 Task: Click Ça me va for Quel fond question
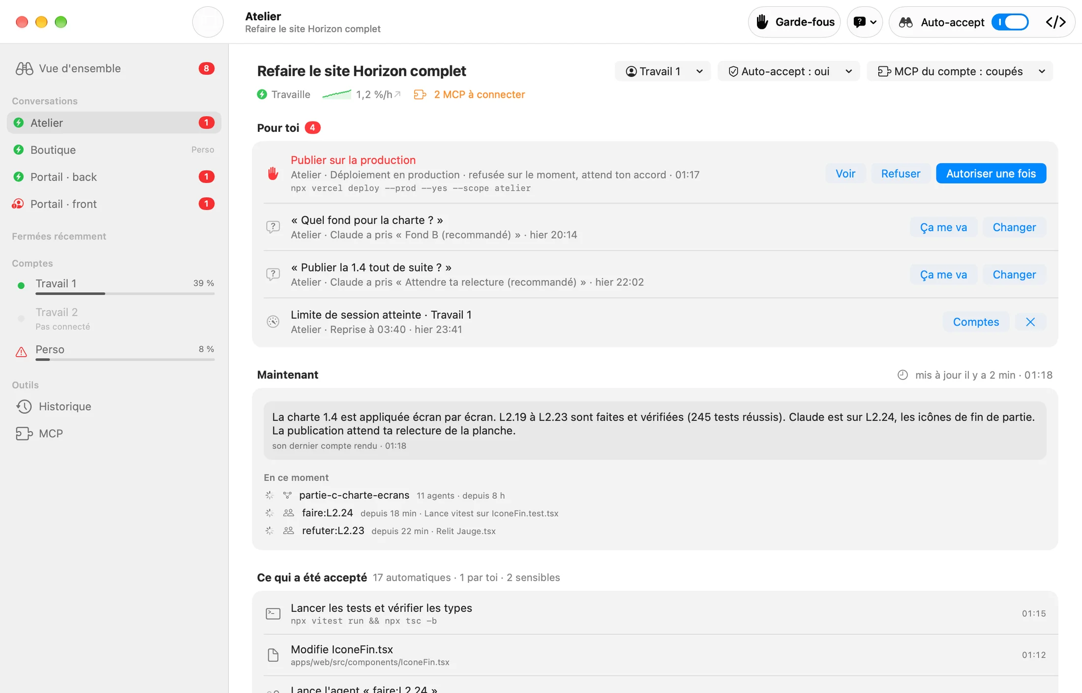coord(943,227)
